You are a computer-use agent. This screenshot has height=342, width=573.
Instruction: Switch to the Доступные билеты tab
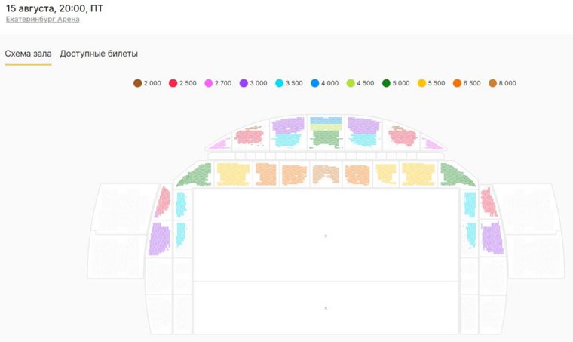click(99, 54)
